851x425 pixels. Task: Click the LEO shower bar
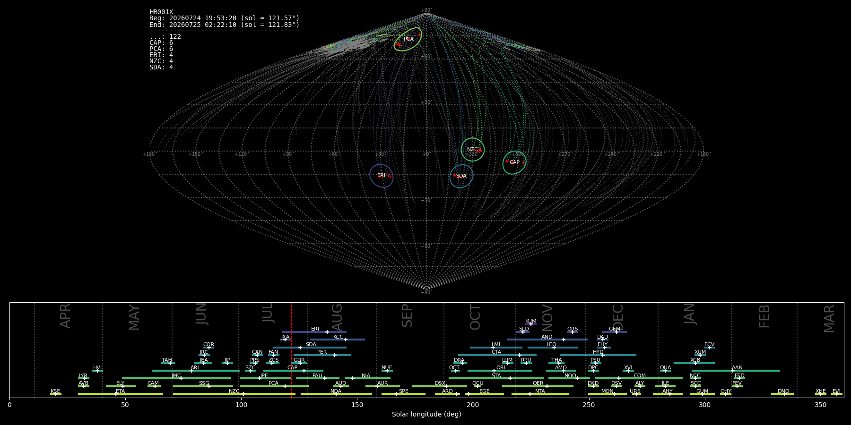coord(553,348)
